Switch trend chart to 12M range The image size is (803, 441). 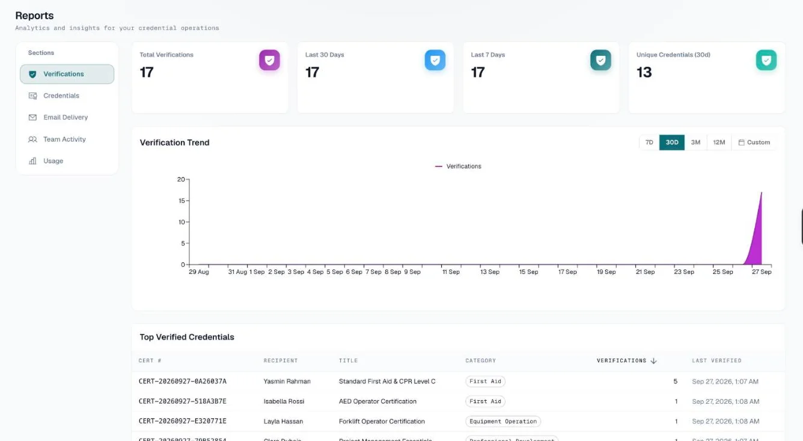pos(719,142)
